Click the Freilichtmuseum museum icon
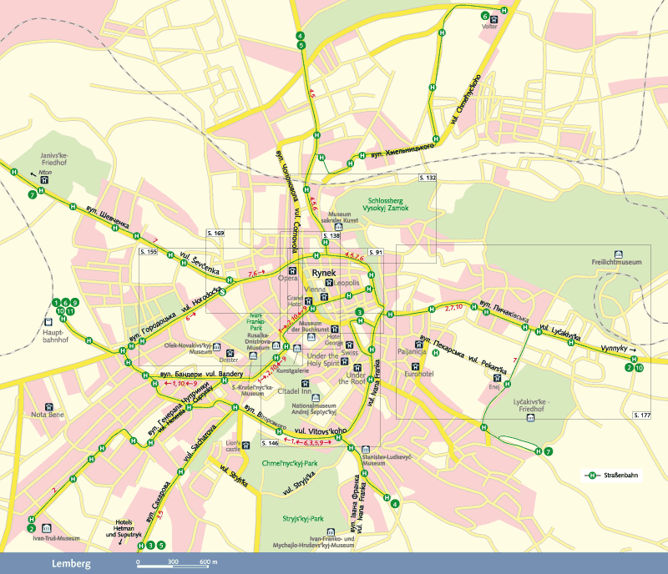668x574 pixels. pos(618,254)
